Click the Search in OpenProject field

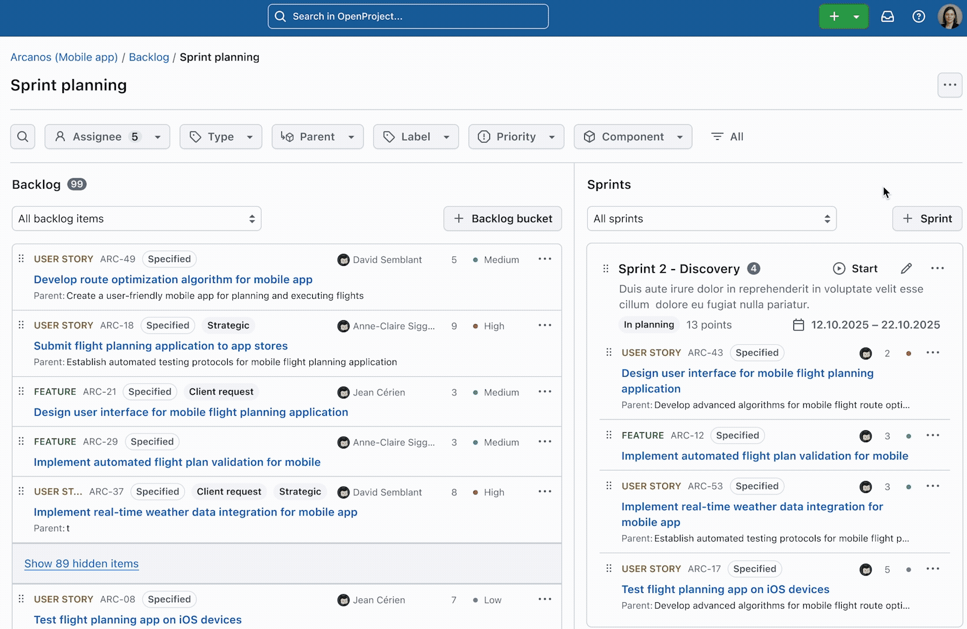(408, 16)
